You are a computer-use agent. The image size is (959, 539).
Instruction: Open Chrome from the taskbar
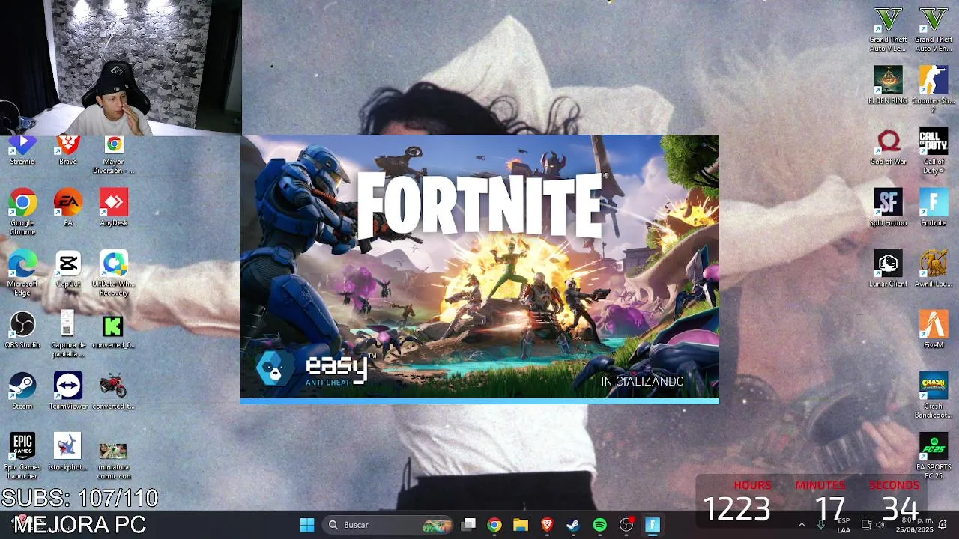(494, 525)
